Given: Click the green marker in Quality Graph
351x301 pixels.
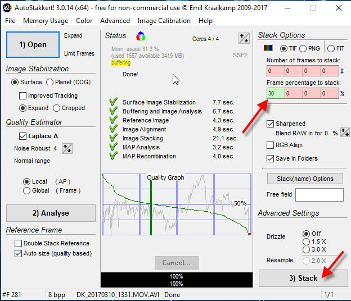Looking at the screenshot, I should (x=151, y=204).
